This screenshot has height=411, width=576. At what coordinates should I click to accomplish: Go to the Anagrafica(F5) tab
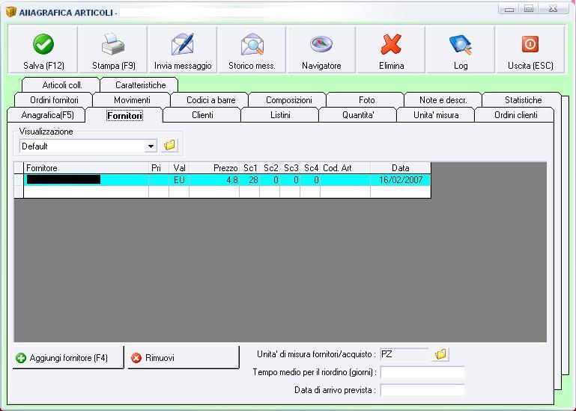47,115
